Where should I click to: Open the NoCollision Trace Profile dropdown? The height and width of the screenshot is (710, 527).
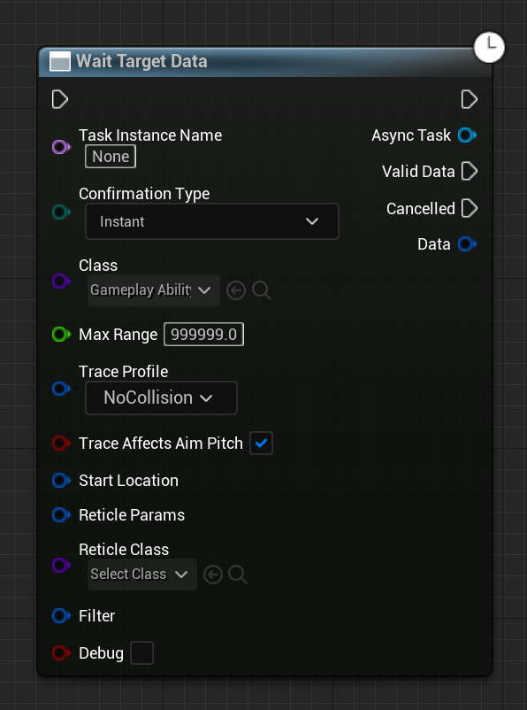(160, 398)
